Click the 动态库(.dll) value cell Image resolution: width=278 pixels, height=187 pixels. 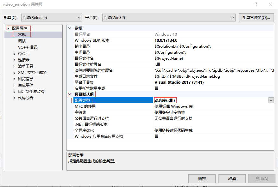point(165,100)
